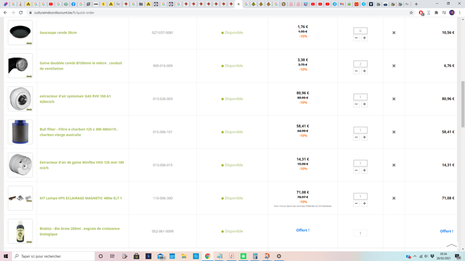Image resolution: width=465 pixels, height=261 pixels.
Task: Decrease quantity of Gaine doublée combi
Action: pos(356,71)
